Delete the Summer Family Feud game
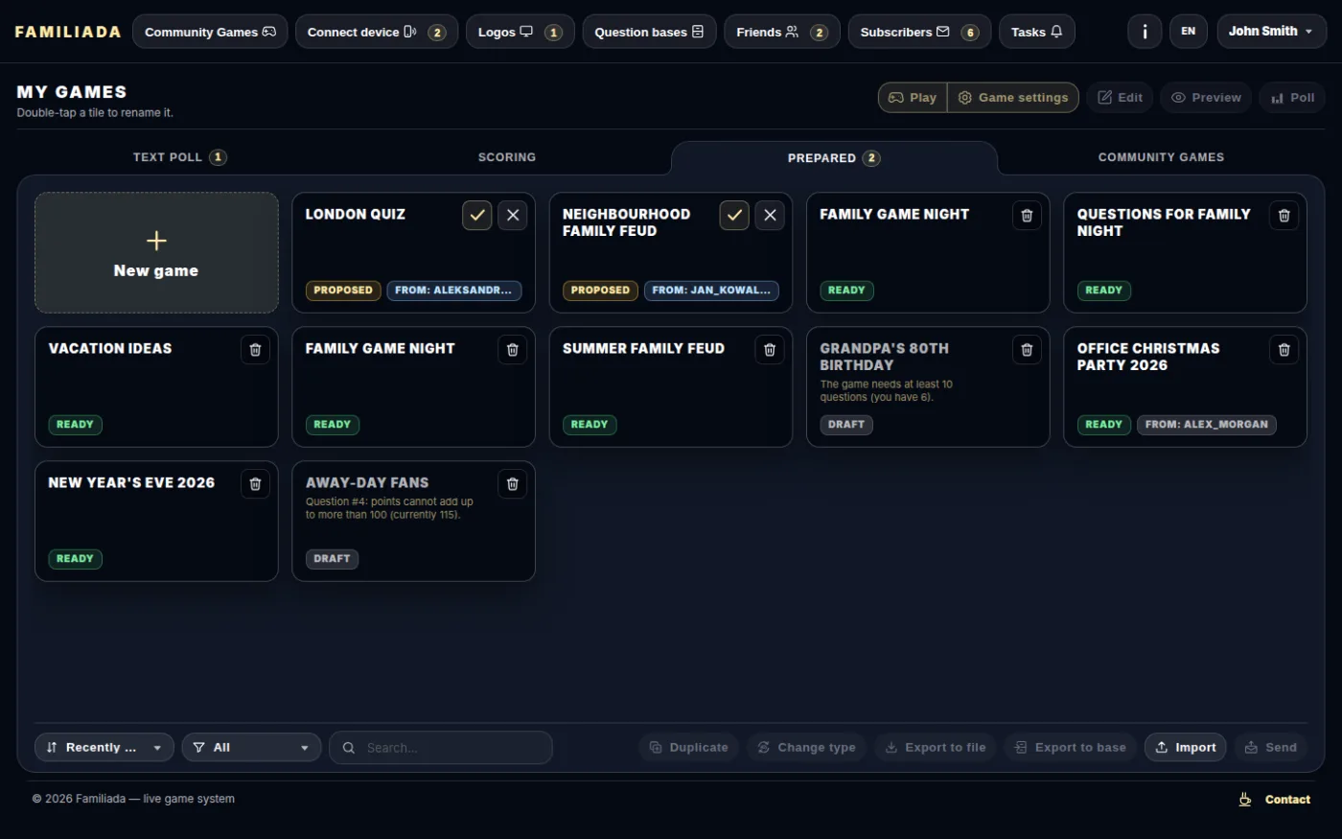The height and width of the screenshot is (839, 1342). (x=770, y=349)
